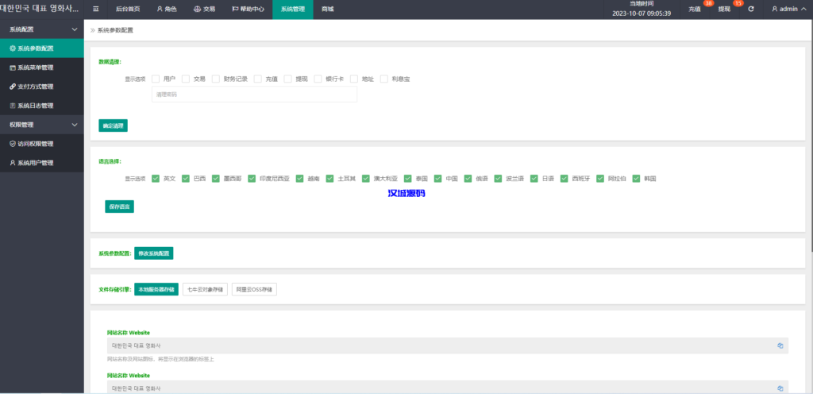813x394 pixels.
Task: Click copy icon beside first website name field
Action: tap(780, 346)
